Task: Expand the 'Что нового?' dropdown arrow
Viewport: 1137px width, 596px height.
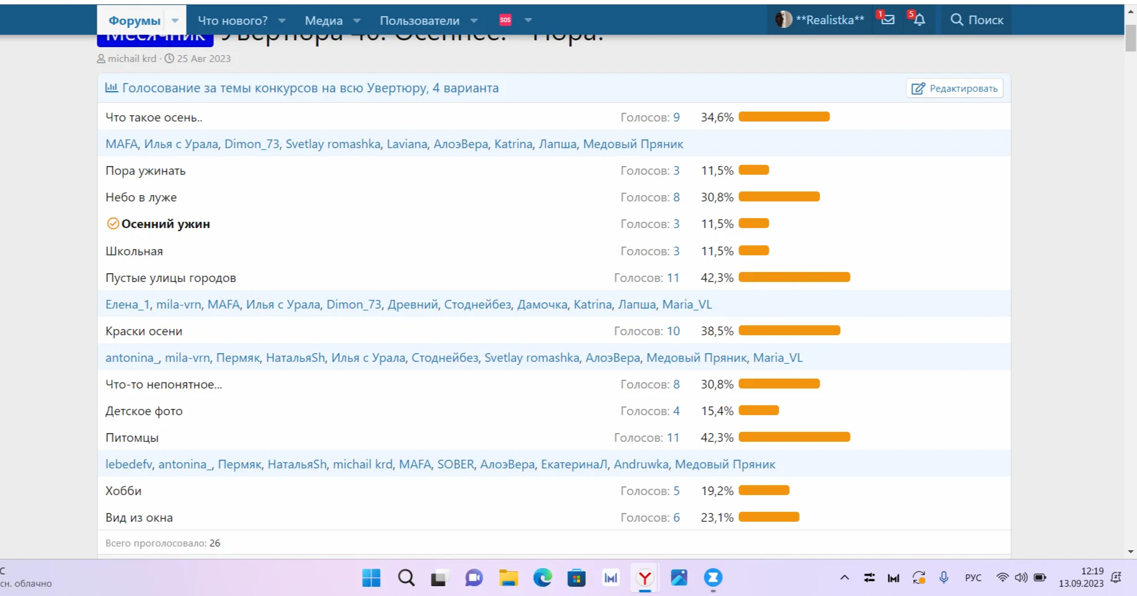Action: click(x=282, y=20)
